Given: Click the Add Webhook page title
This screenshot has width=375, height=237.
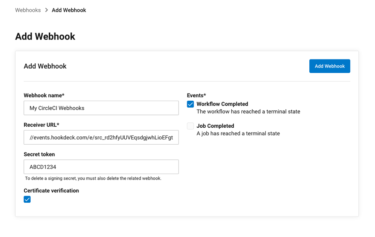Looking at the screenshot, I should pos(45,36).
